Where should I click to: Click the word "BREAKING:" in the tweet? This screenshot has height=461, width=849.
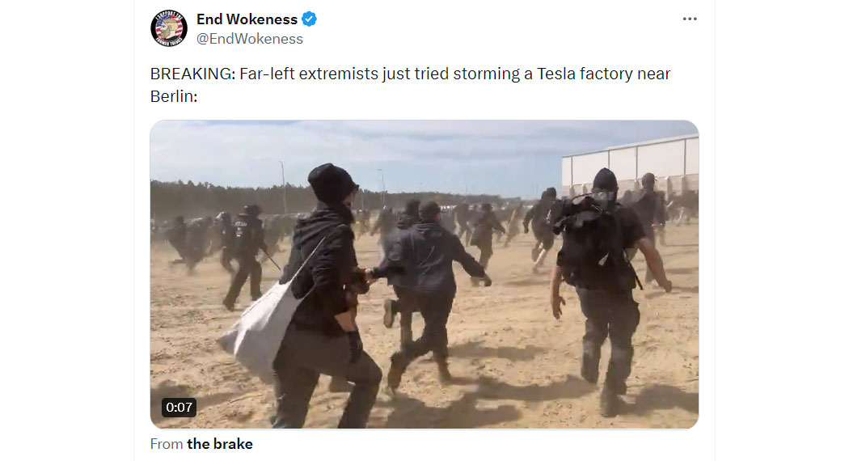point(192,74)
